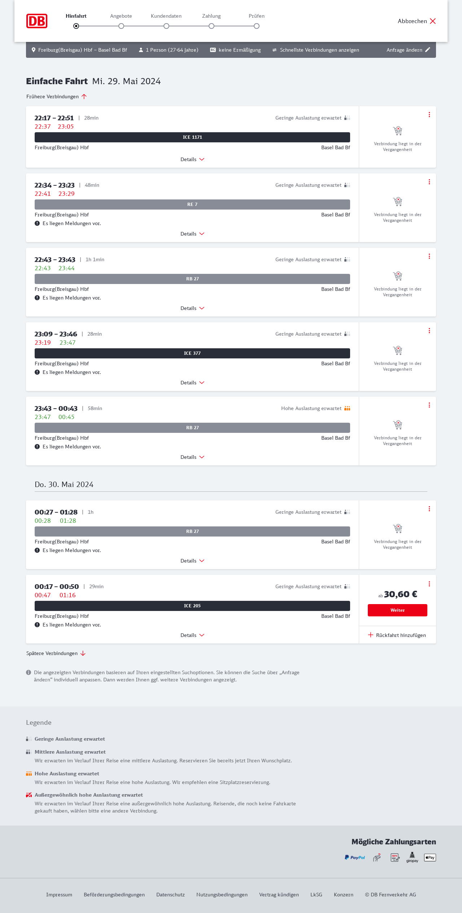Expand Details for ICE 205 connection

pos(192,635)
